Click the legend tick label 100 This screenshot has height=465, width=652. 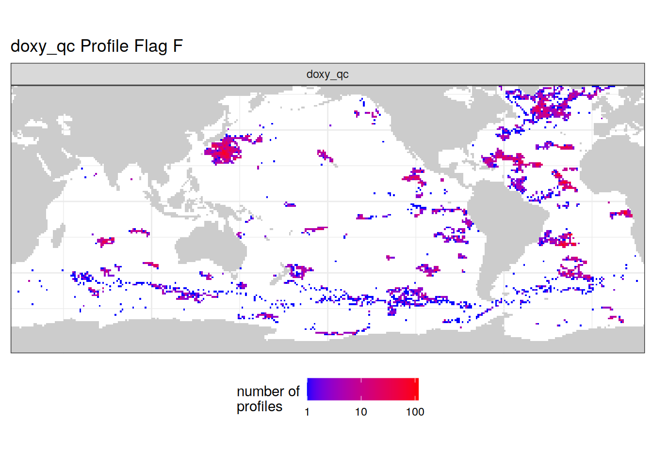coord(415,412)
